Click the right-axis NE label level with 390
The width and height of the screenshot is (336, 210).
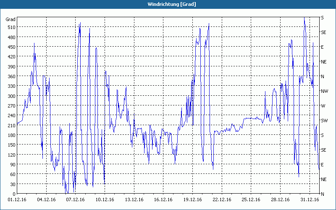coord(323,62)
